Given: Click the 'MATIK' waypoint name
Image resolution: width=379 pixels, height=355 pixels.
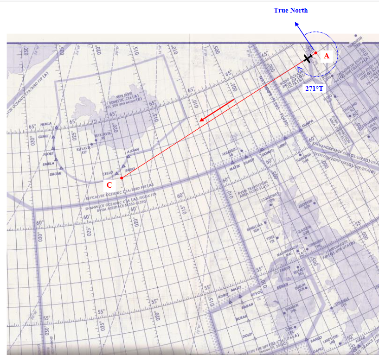Looking at the screenshot, I should (235, 168).
